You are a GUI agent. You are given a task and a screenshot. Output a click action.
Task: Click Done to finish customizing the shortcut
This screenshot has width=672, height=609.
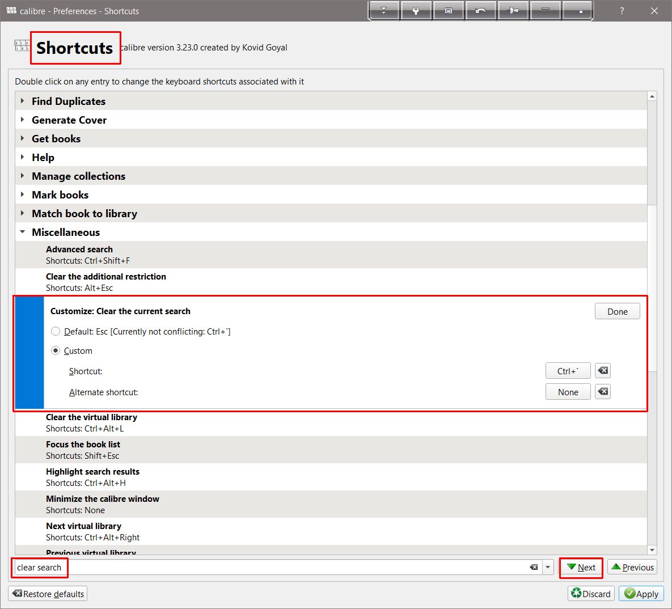[x=617, y=311]
